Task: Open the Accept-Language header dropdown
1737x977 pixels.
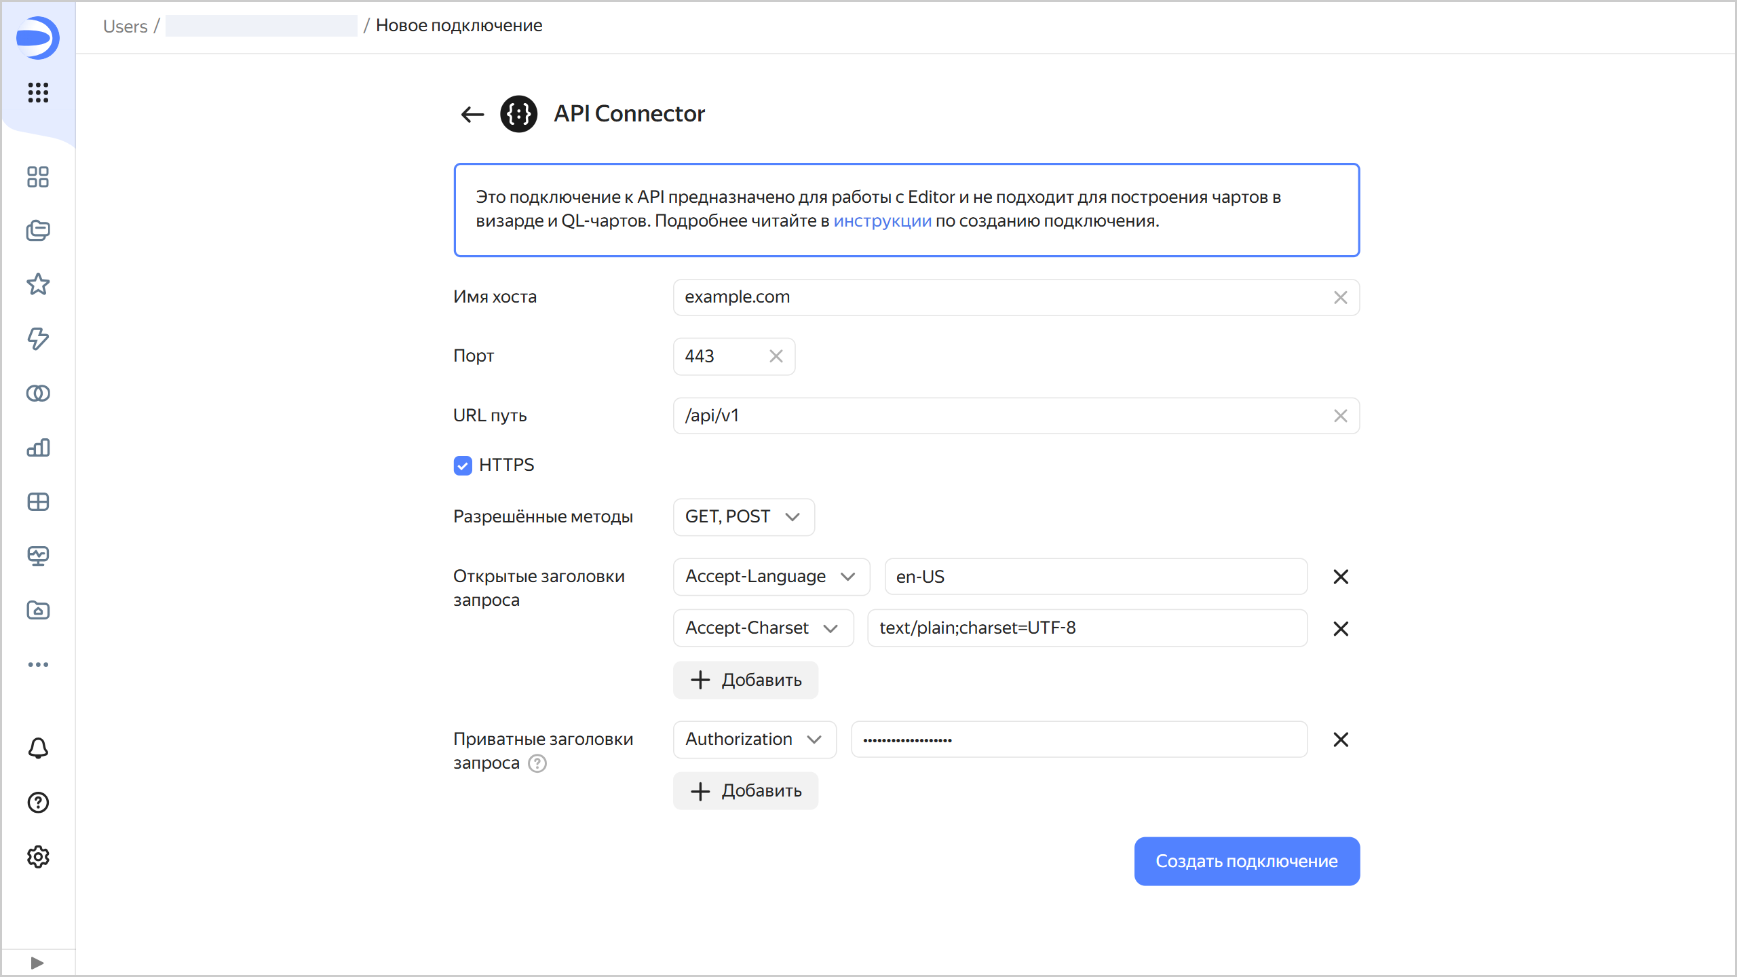Action: pyautogui.click(x=771, y=577)
